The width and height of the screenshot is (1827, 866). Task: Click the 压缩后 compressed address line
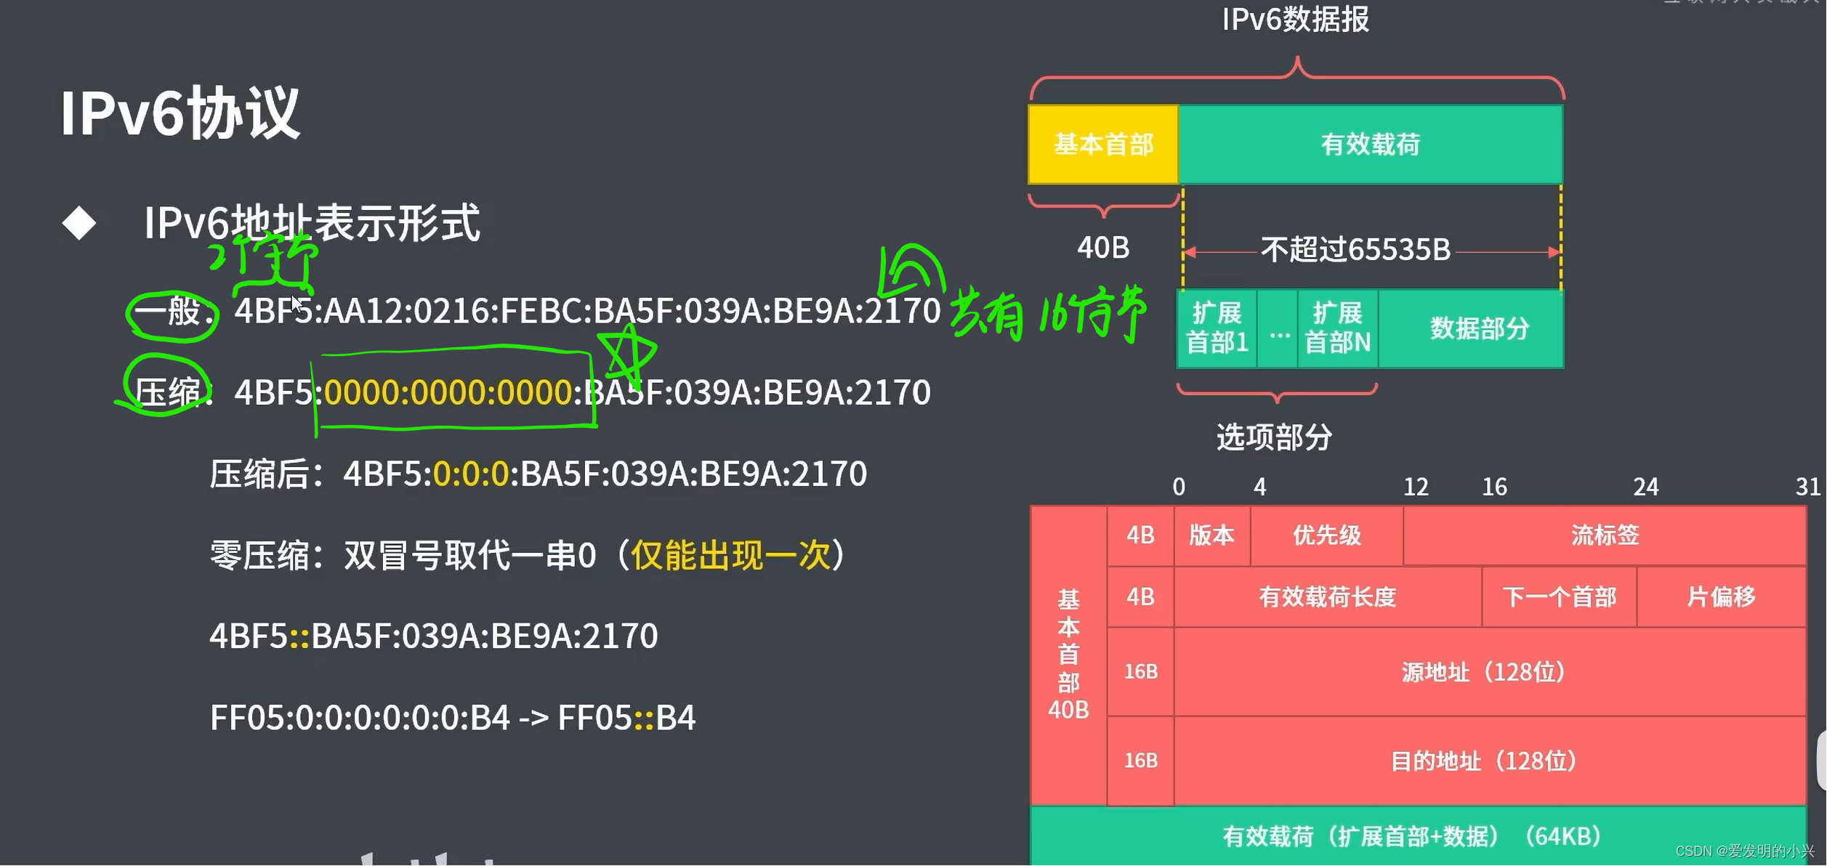click(x=538, y=474)
